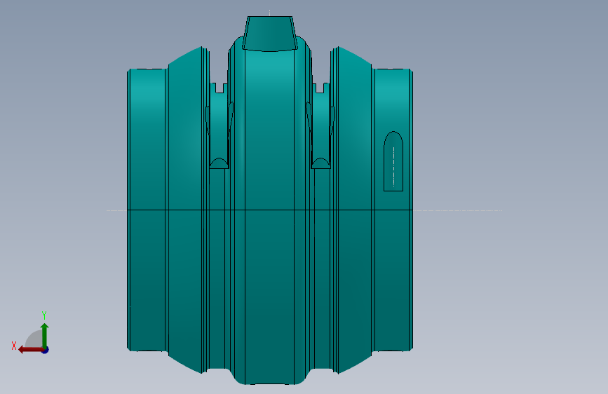Select the teal 3D model body

click(x=270, y=201)
